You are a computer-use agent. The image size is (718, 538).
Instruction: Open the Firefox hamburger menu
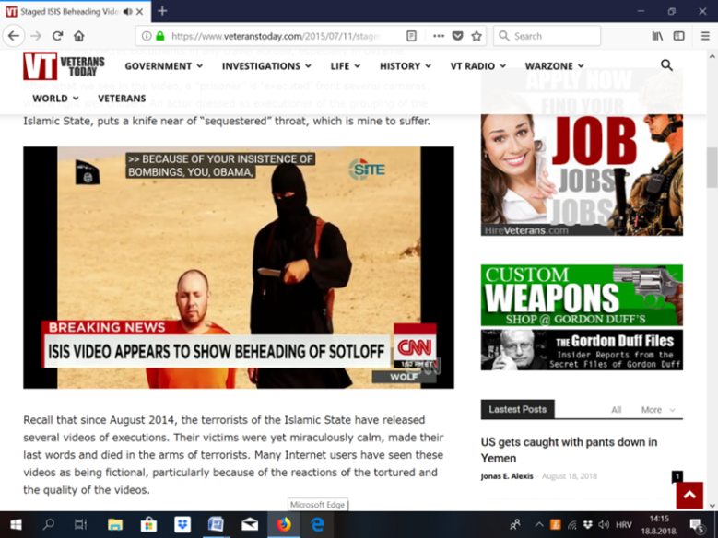pyautogui.click(x=704, y=36)
